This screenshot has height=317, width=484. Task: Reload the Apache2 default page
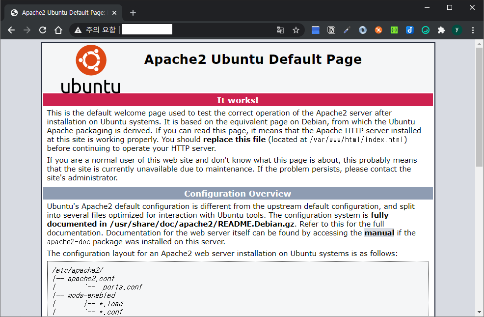pyautogui.click(x=43, y=30)
